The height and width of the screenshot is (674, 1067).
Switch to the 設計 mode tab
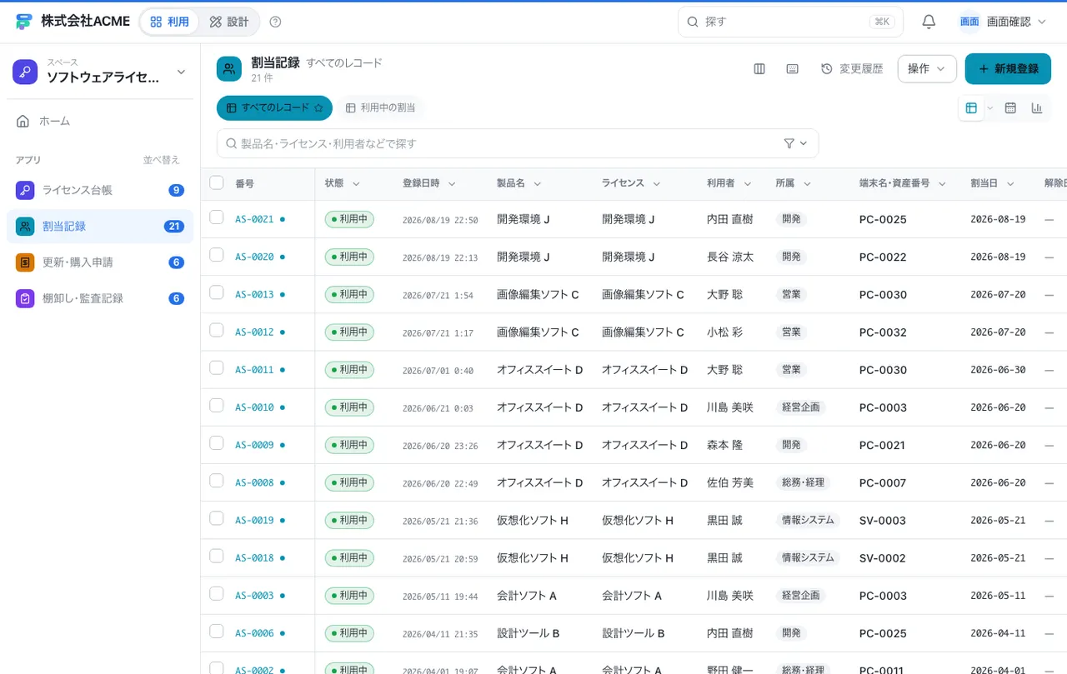229,22
